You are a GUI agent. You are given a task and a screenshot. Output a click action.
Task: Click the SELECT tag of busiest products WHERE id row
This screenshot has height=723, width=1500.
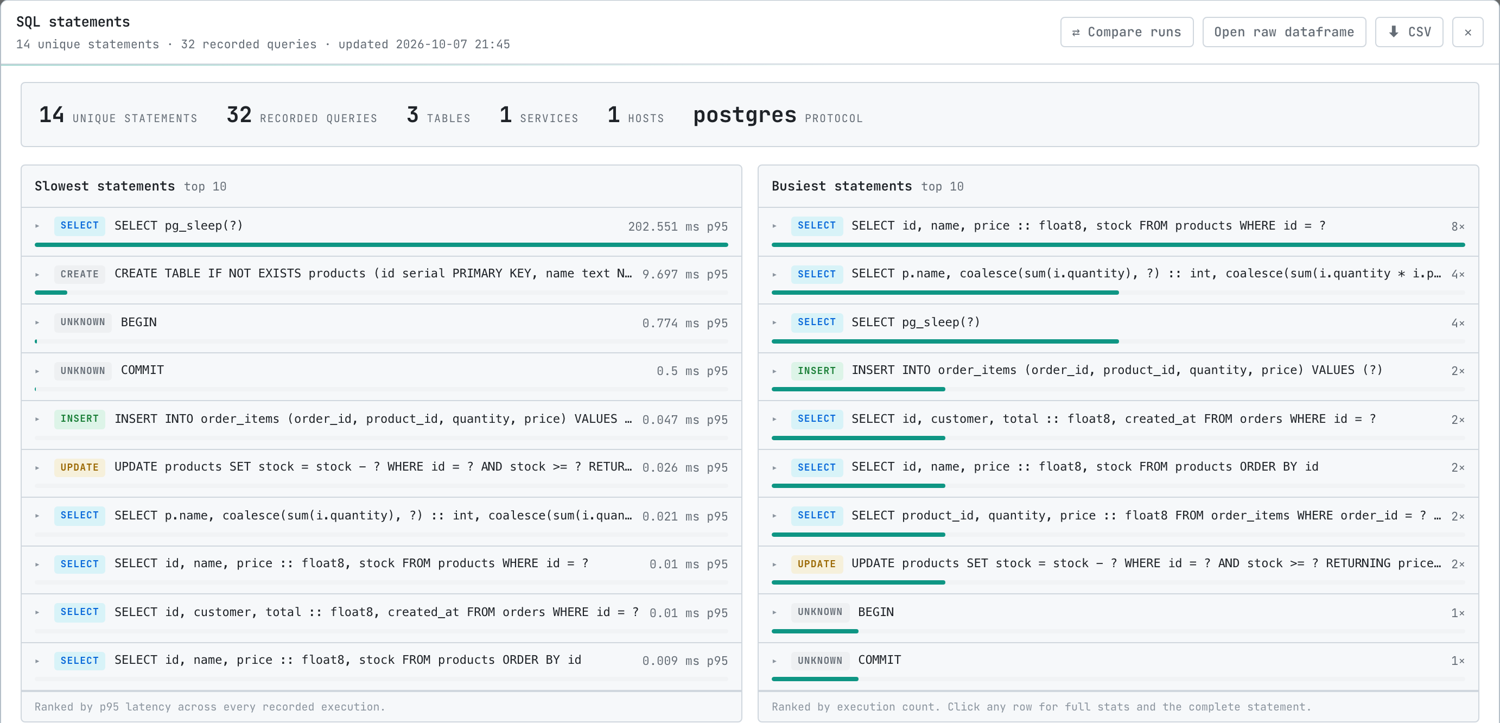[x=816, y=225]
